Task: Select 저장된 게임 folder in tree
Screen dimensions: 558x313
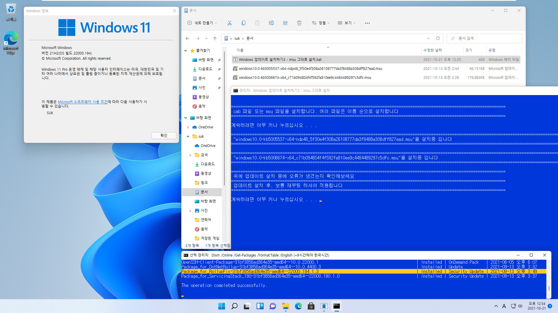Action: tap(210, 238)
